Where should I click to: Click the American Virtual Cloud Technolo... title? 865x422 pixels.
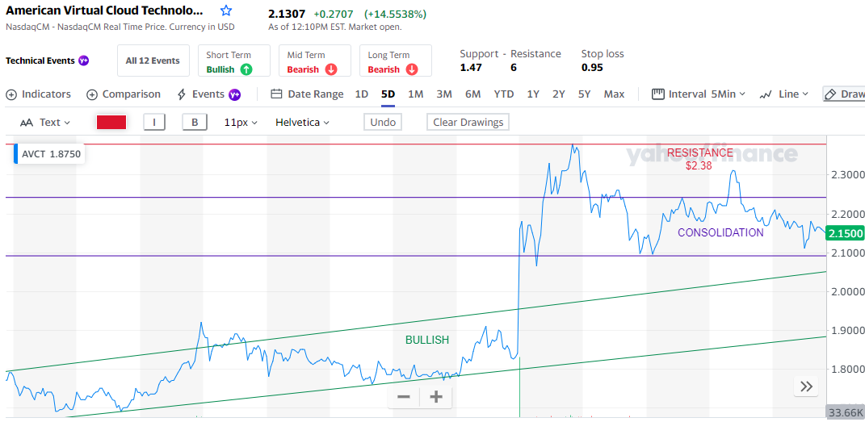point(104,10)
